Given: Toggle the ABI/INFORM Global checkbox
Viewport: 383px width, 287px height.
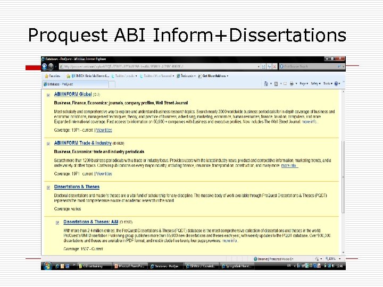Looking at the screenshot, I should (x=48, y=95).
